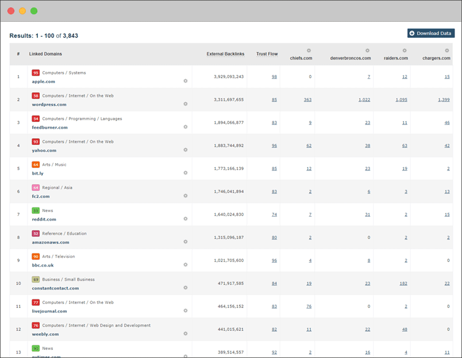Click the orange 90 badge for bbc.co.uk

(x=36, y=257)
